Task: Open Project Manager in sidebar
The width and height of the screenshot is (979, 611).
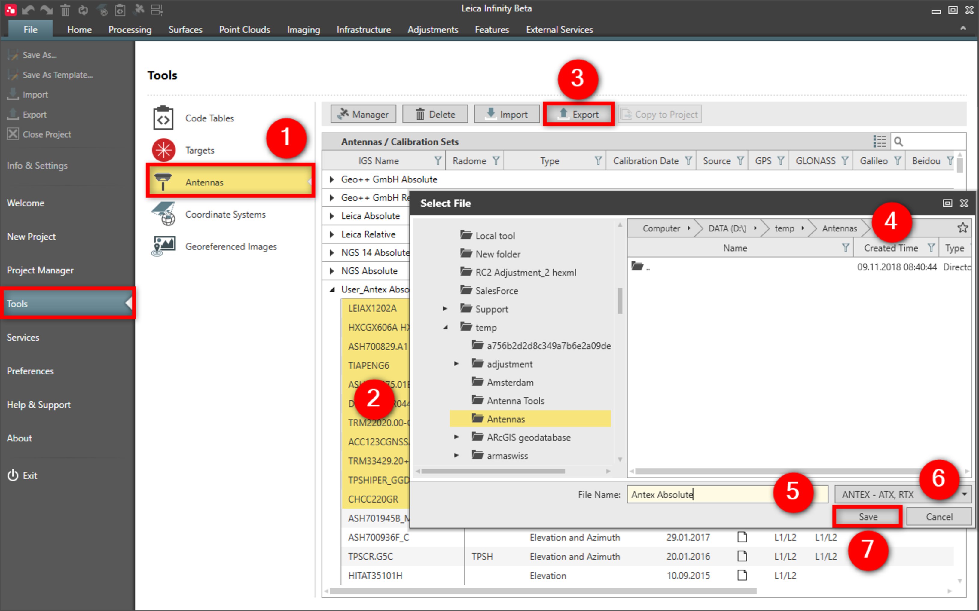Action: click(40, 270)
